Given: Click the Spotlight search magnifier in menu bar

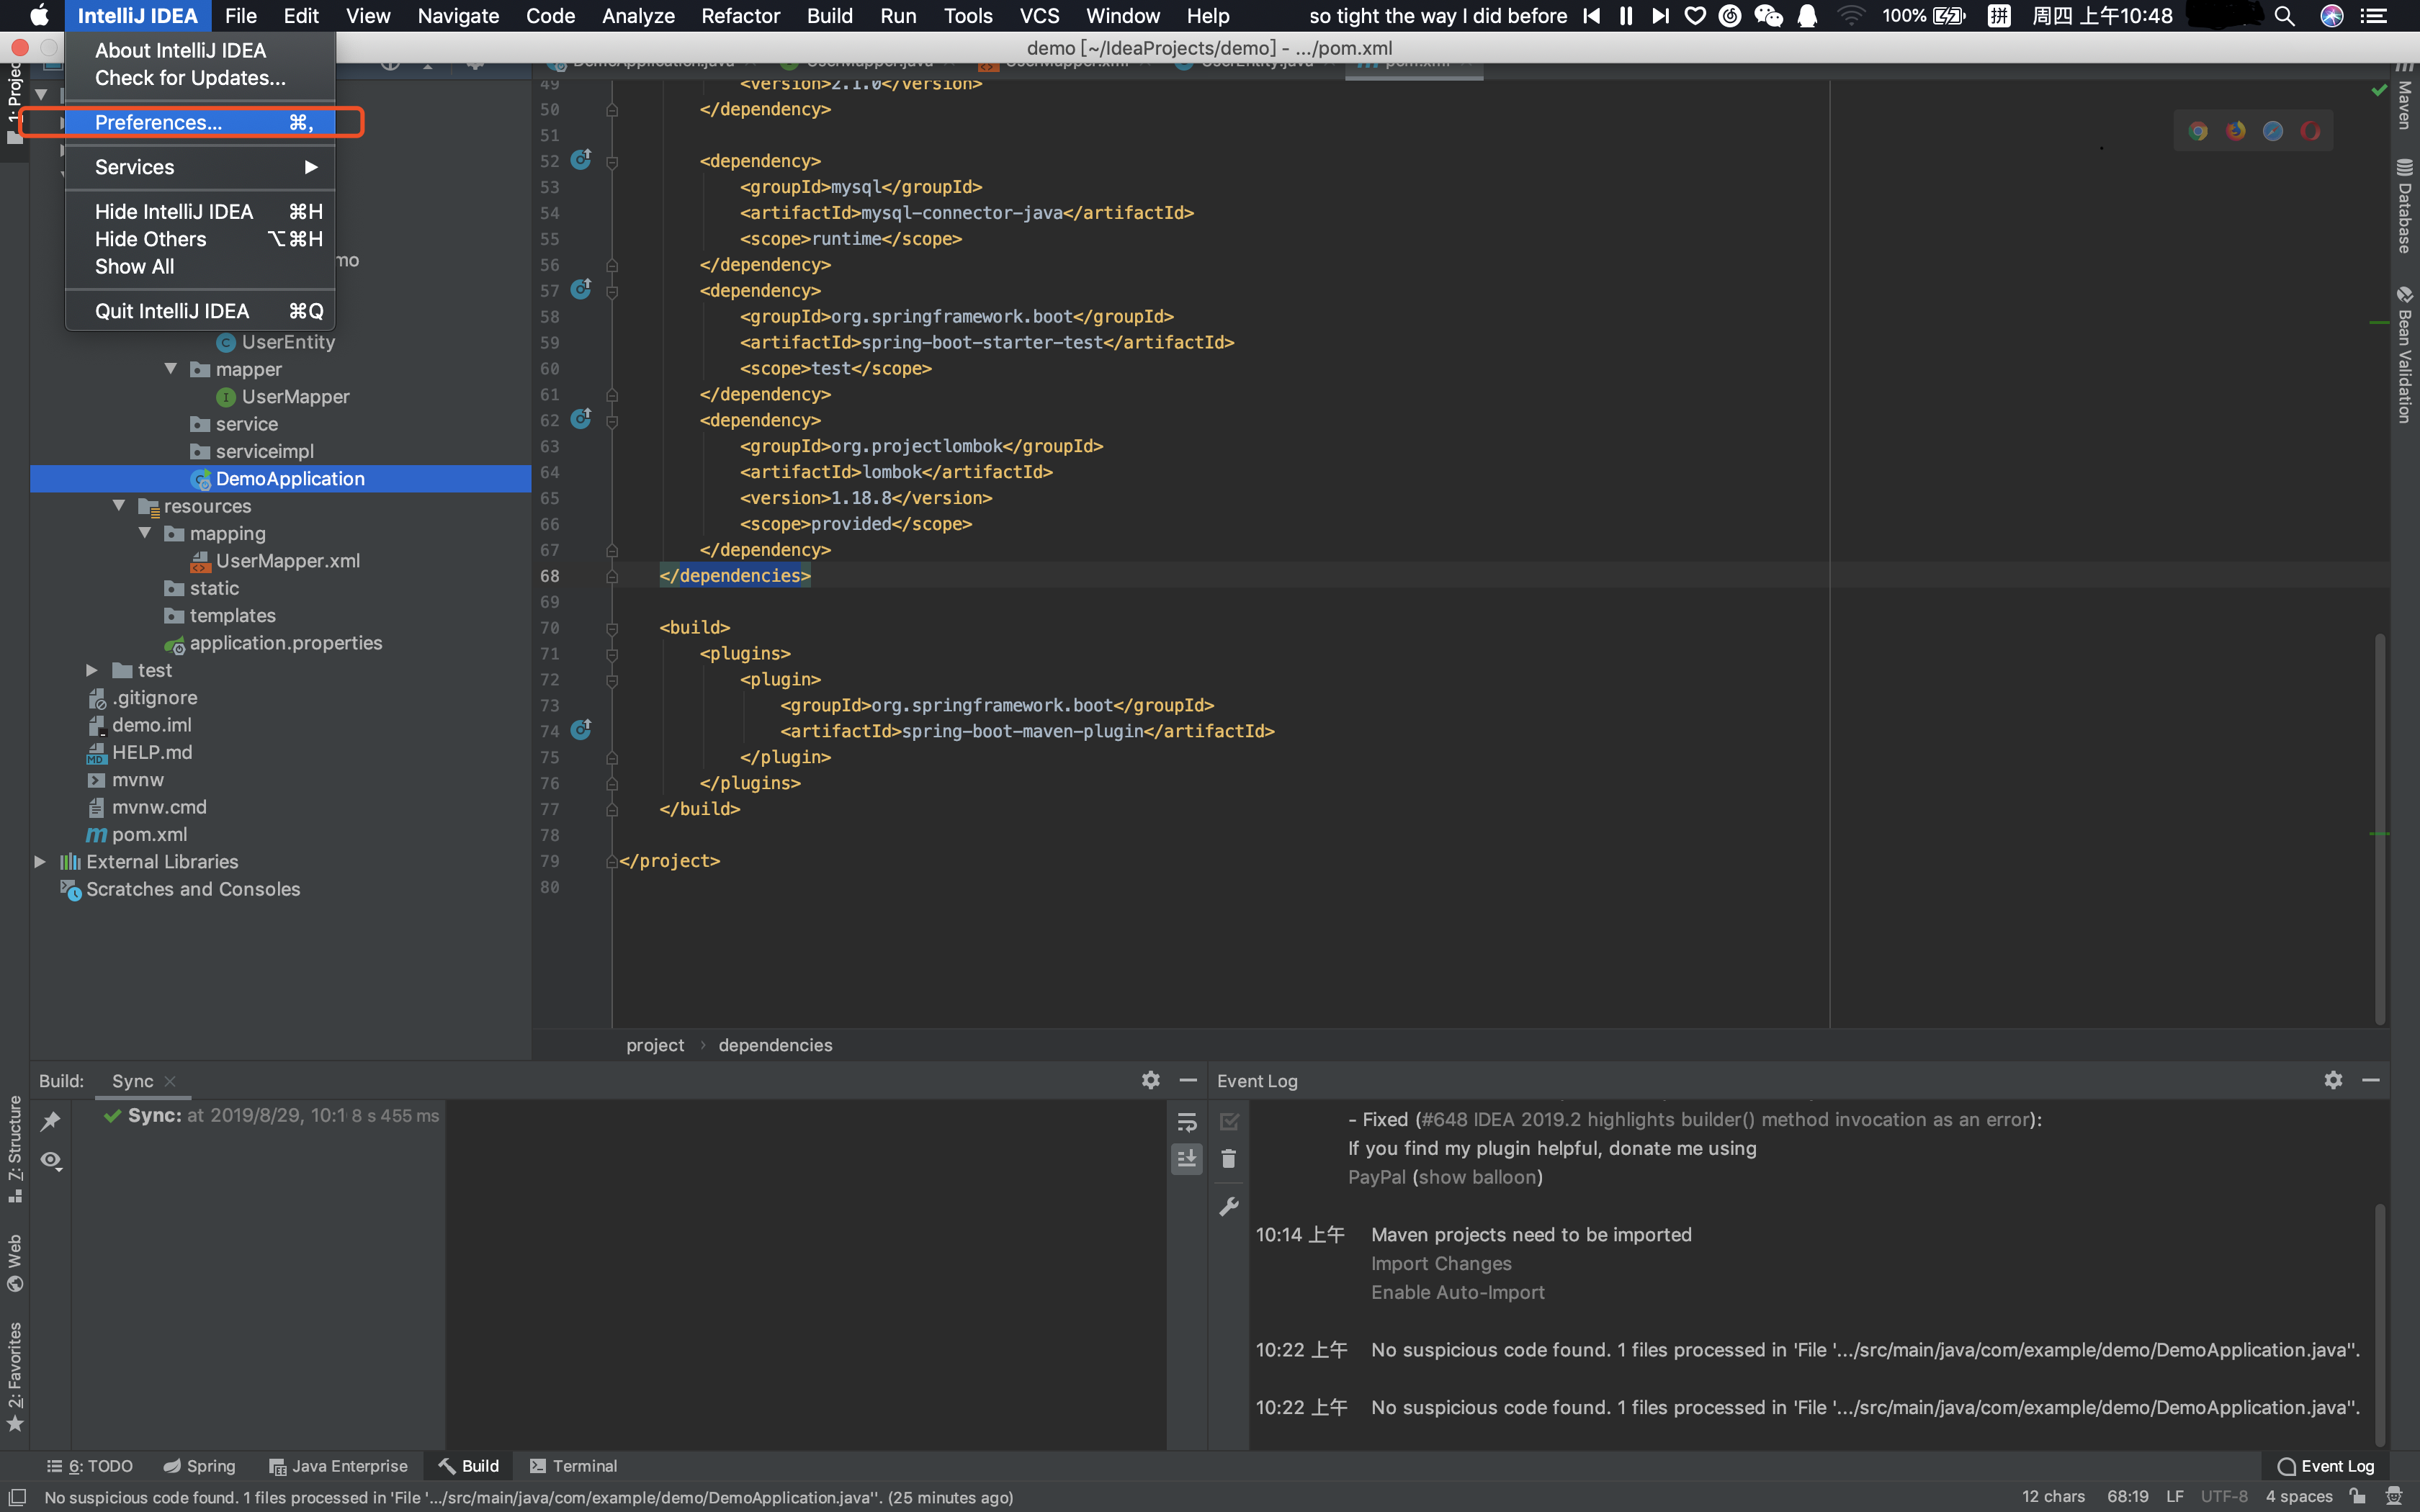Looking at the screenshot, I should (2284, 16).
